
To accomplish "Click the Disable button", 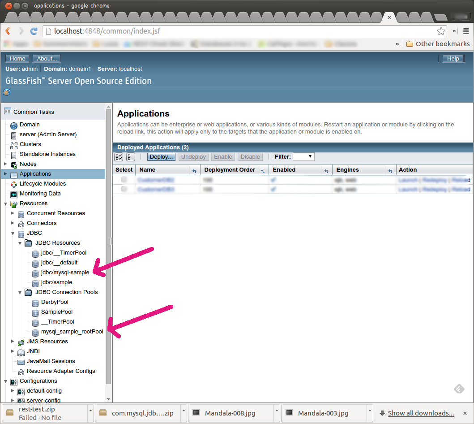I will point(250,157).
